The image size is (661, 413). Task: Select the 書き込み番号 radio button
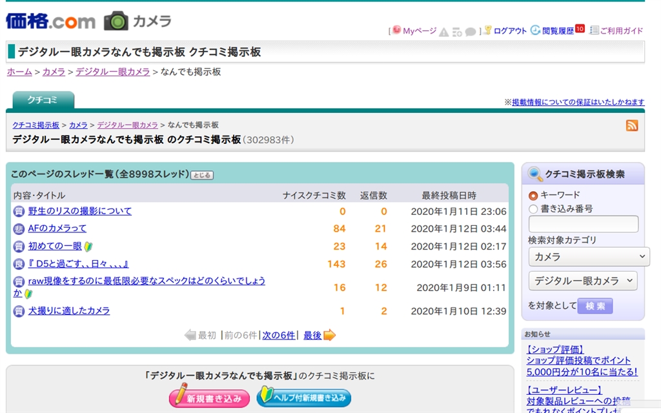[533, 209]
